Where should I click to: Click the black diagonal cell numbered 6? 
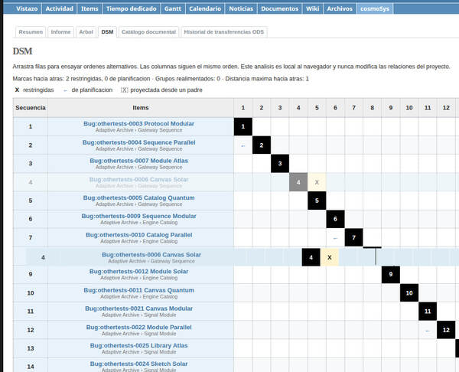click(335, 219)
